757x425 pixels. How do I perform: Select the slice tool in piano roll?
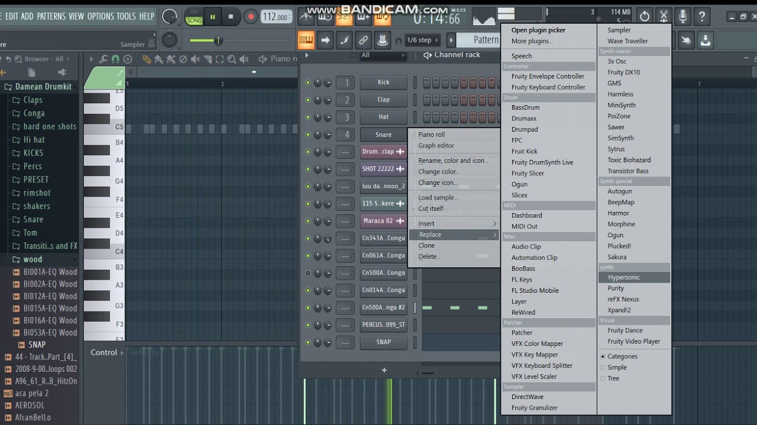[x=207, y=59]
